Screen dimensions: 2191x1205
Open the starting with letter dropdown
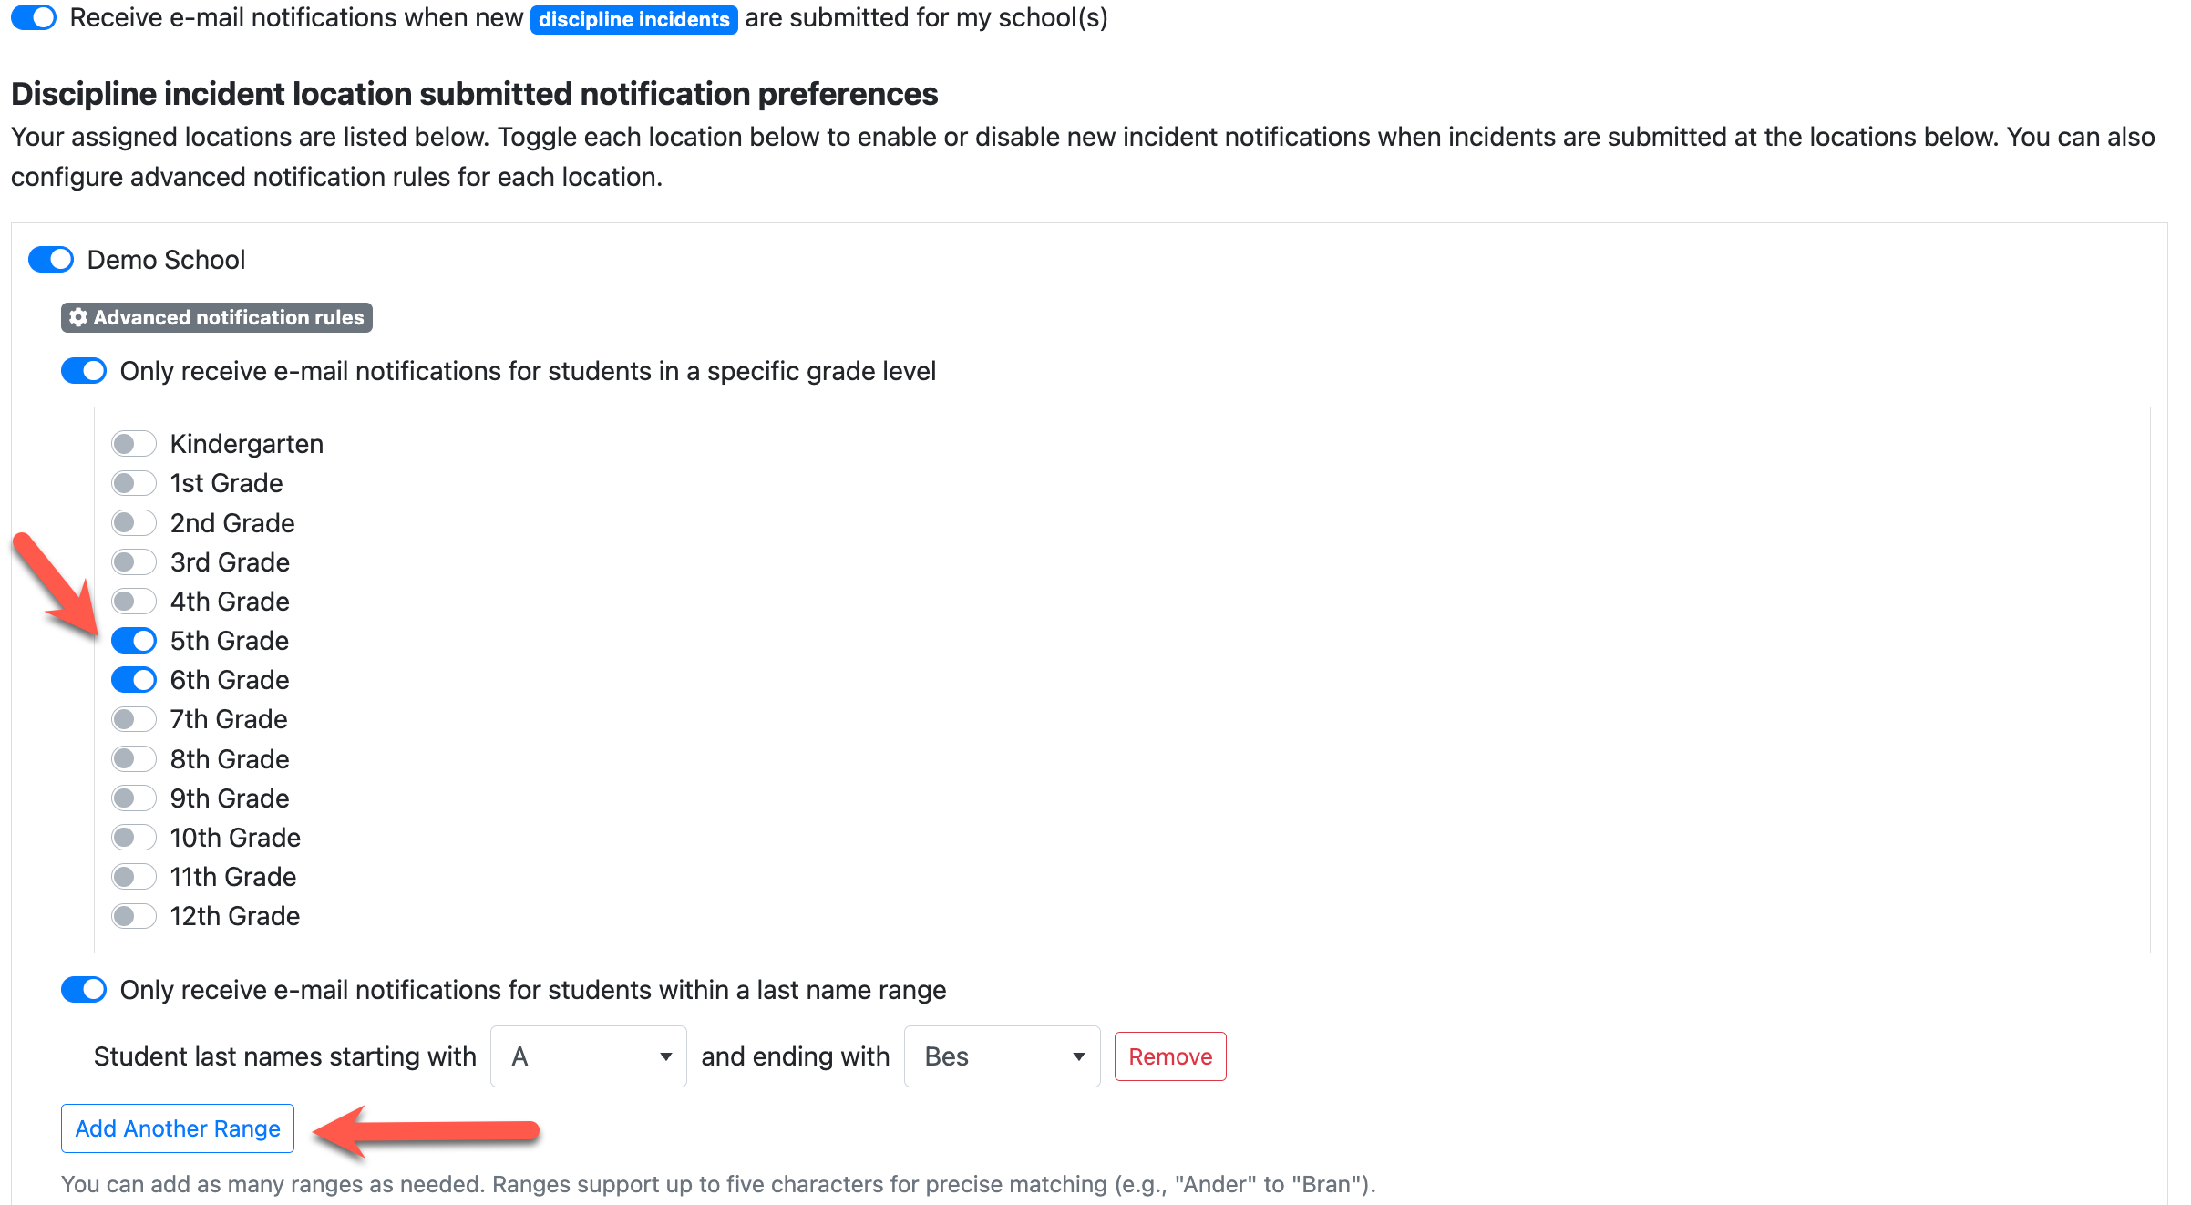pyautogui.click(x=589, y=1056)
